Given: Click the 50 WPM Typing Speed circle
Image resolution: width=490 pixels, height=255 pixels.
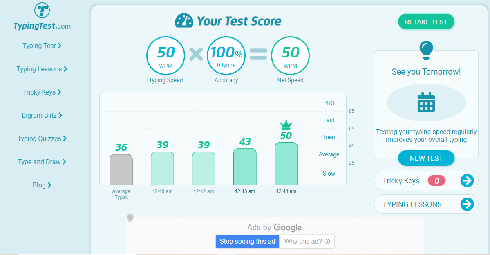Looking at the screenshot, I should 166,56.
